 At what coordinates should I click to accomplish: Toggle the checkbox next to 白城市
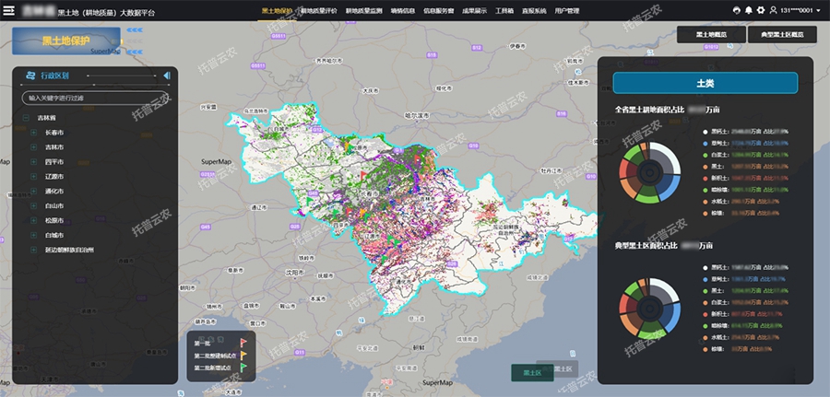point(34,235)
